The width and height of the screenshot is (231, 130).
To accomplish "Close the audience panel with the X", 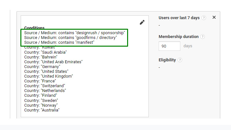I will tap(214, 18).
